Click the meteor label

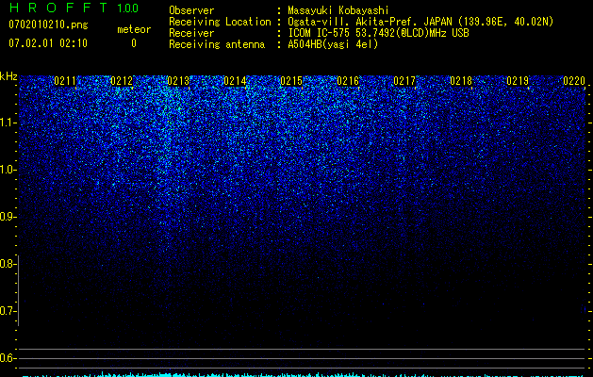[x=134, y=29]
